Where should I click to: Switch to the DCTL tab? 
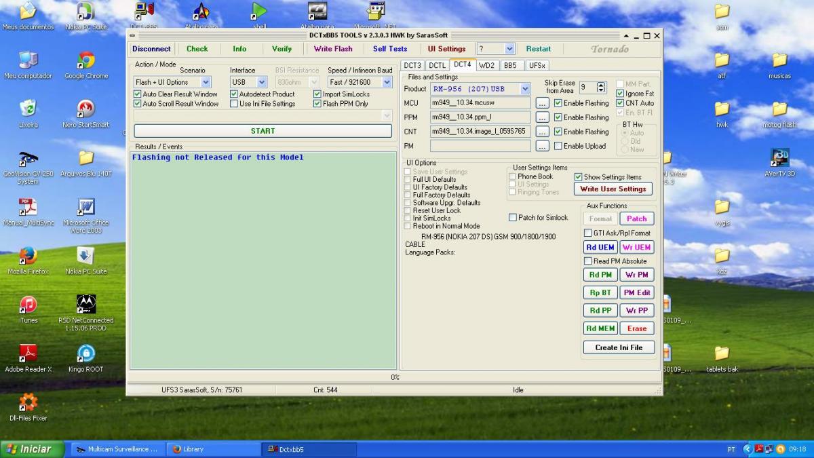(x=438, y=66)
